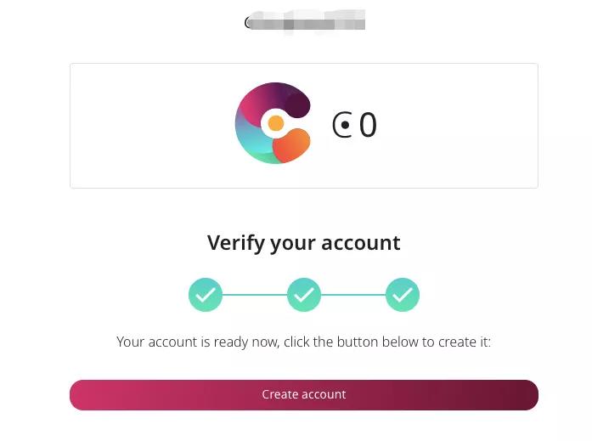
Task: Click the third verification step checkmark
Action: 403,295
